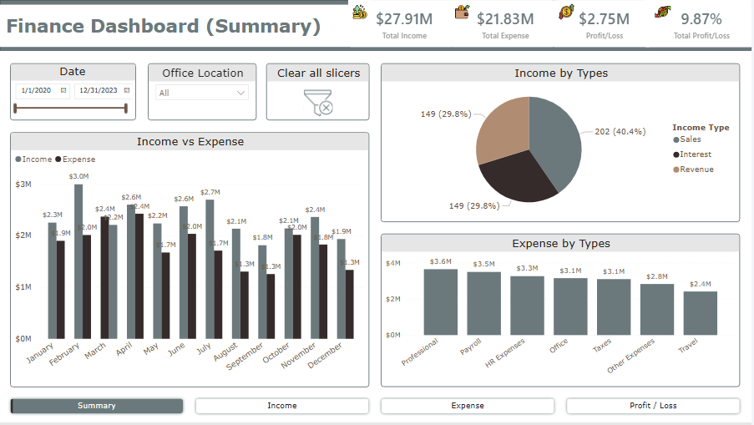Toggle the Sales legend item
Image resolution: width=754 pixels, height=425 pixels.
(690, 139)
